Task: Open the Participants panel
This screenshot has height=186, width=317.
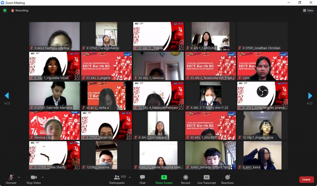Action: point(117,179)
